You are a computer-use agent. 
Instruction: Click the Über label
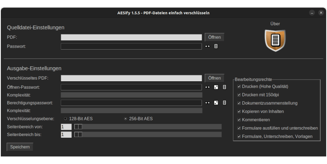coord(275,24)
